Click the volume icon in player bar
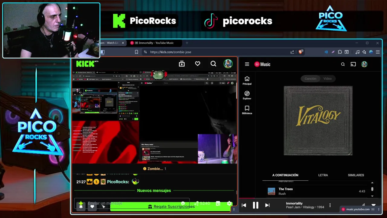Viewport: 387px width, 218px height. pyautogui.click(x=364, y=205)
